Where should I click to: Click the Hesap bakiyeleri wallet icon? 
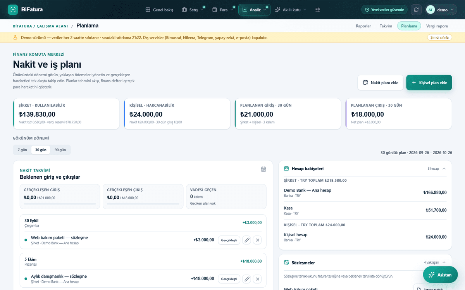pos(286,169)
